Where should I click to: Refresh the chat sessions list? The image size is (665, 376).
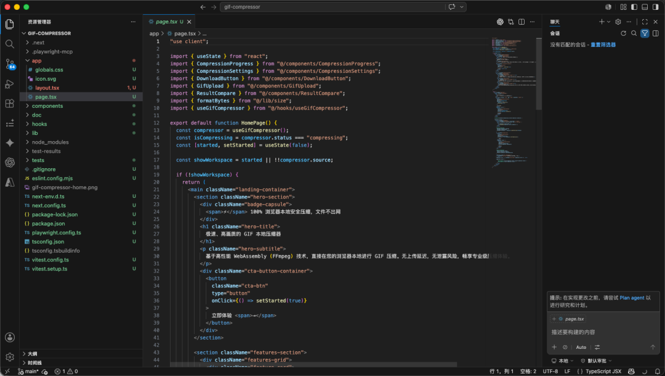(623, 33)
